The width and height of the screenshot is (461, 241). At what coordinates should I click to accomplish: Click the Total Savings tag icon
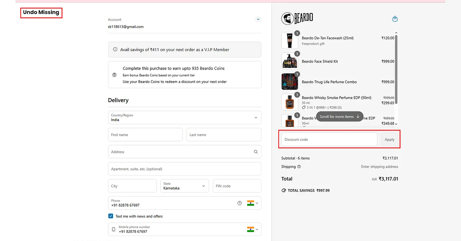click(284, 190)
